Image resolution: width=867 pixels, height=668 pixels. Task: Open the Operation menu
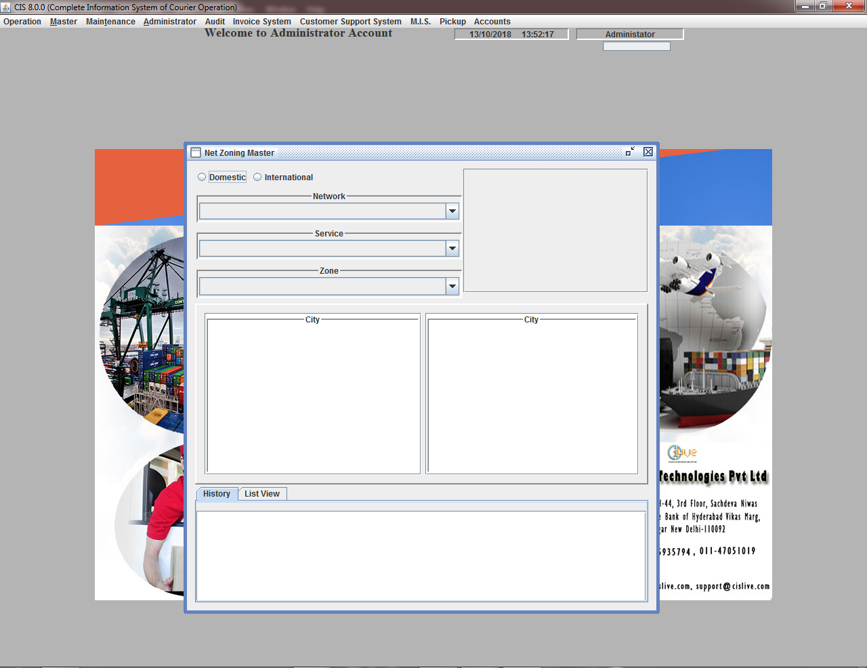pos(22,22)
